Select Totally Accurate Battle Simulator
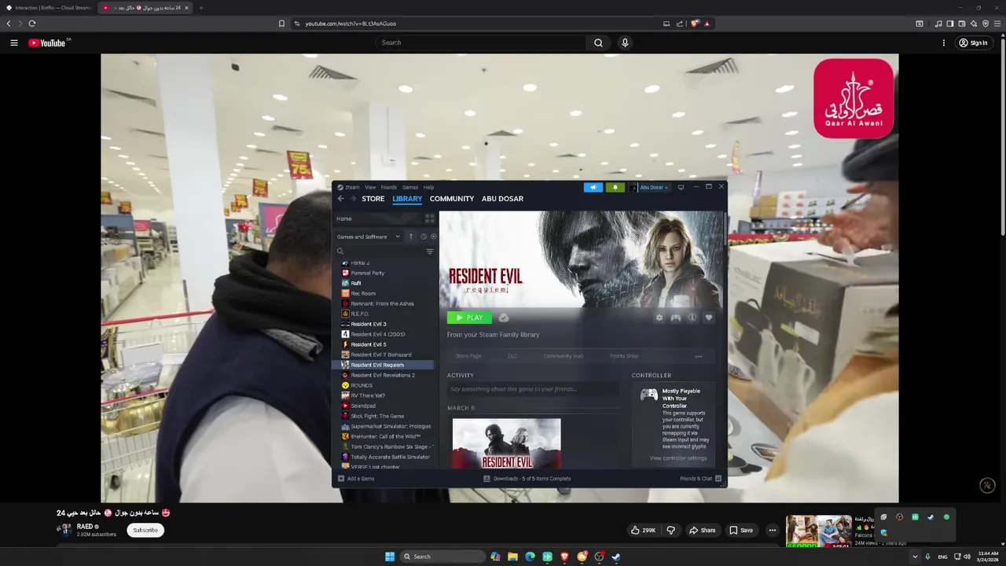 (391, 457)
